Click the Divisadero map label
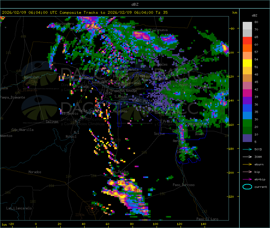 (x=65, y=24)
